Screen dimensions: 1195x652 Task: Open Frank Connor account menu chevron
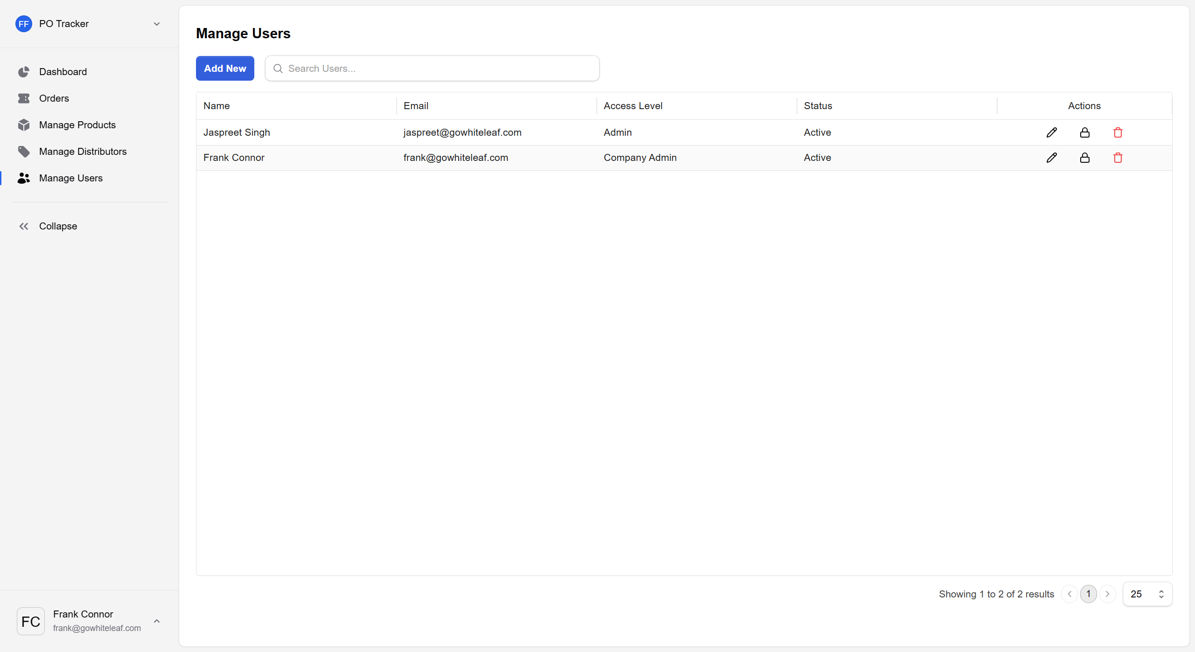point(157,621)
